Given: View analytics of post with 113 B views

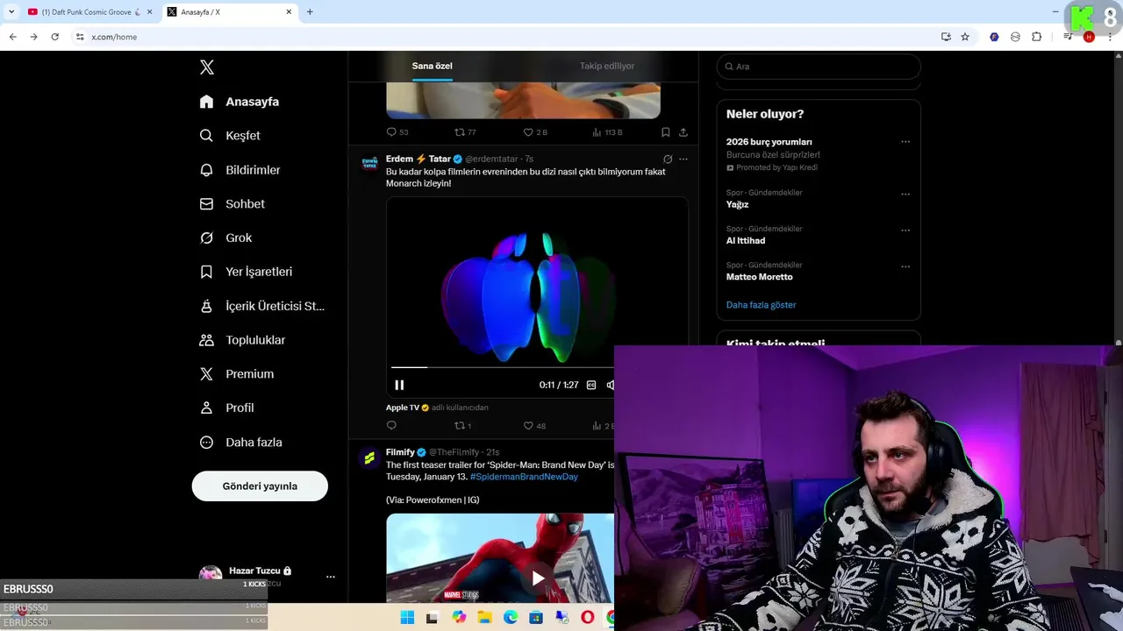Looking at the screenshot, I should (x=607, y=132).
